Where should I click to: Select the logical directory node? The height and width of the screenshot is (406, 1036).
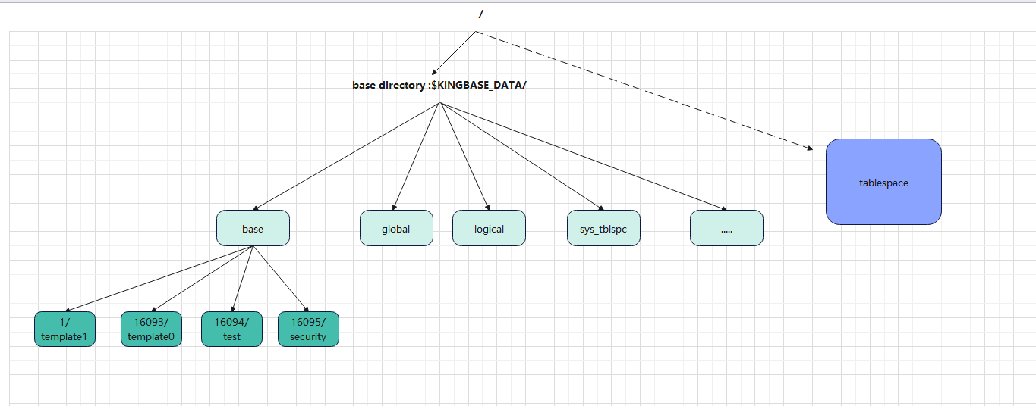489,228
